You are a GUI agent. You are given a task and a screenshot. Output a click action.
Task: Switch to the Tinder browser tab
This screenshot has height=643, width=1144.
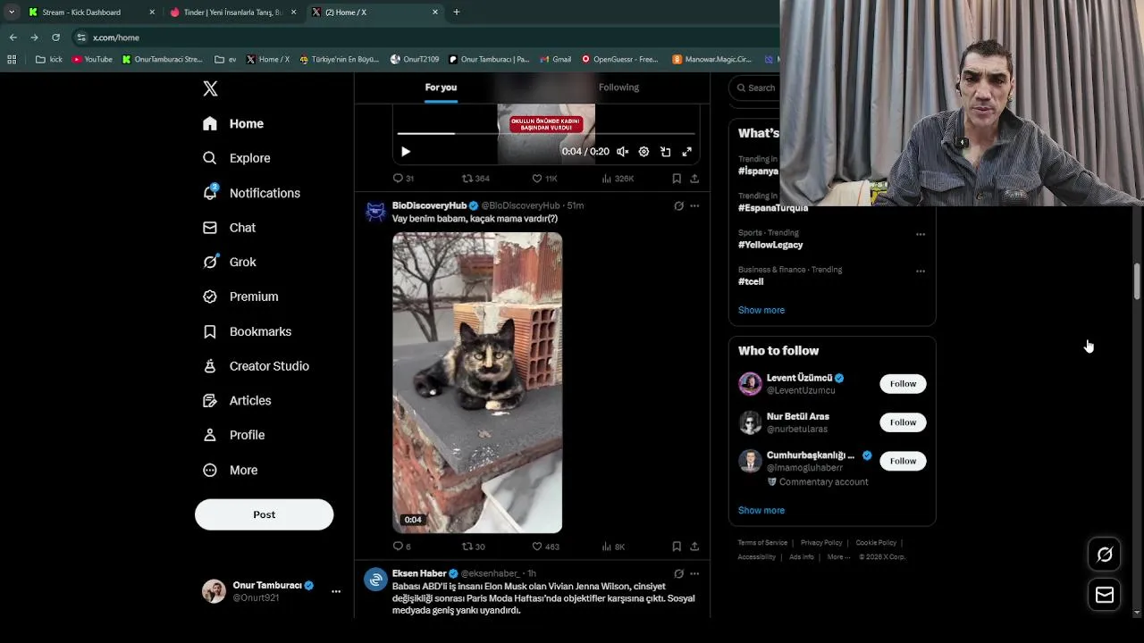tap(232, 13)
